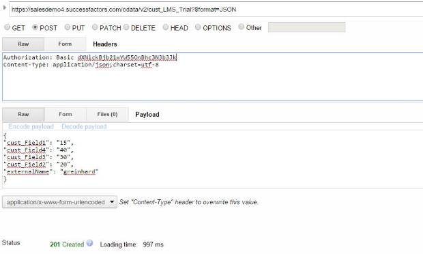
Task: Click the "cust_Field2": "20" payload line
Action: [39, 165]
